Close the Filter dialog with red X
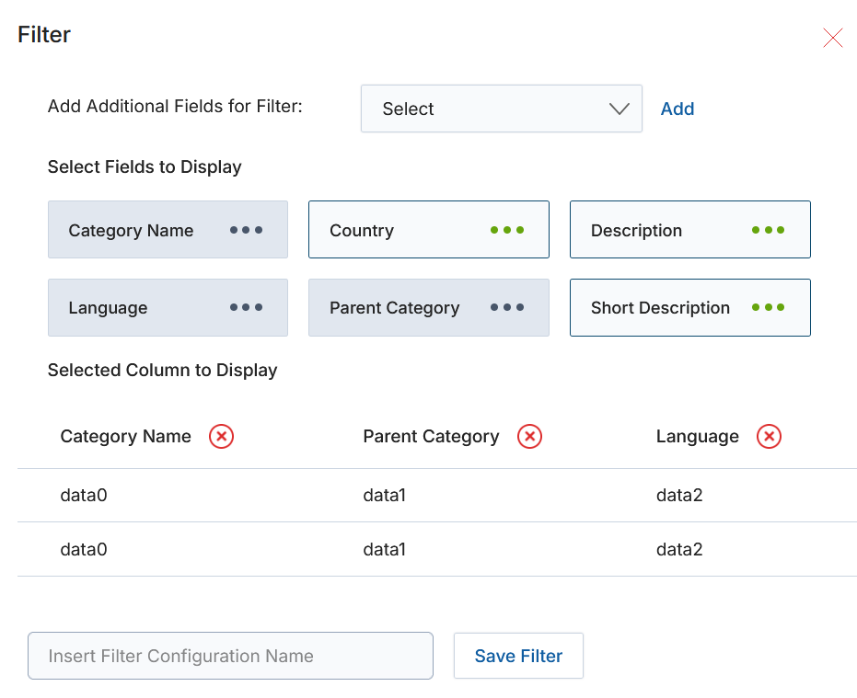This screenshot has width=857, height=698. click(x=833, y=38)
